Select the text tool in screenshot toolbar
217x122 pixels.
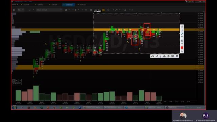tap(182, 44)
